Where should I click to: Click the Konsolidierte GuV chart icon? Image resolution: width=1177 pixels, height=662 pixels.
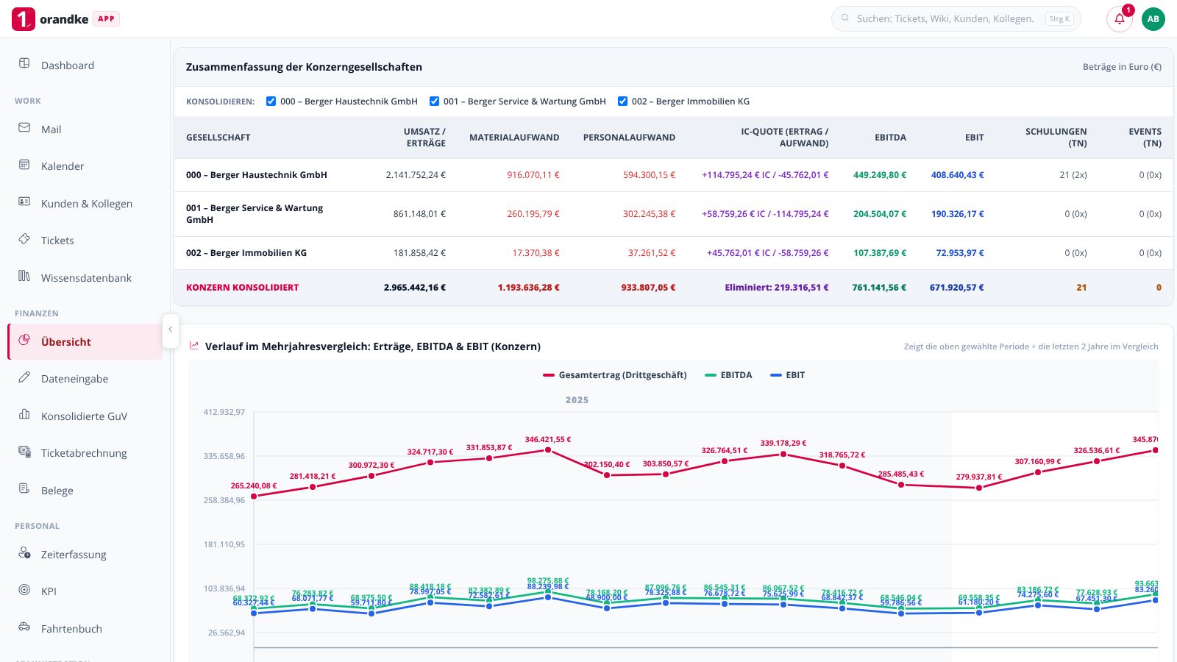coord(24,414)
